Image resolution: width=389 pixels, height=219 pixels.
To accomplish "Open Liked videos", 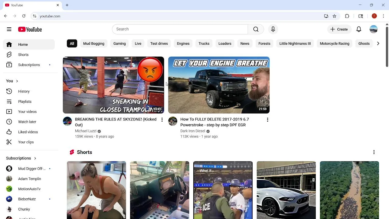I will point(29,132).
